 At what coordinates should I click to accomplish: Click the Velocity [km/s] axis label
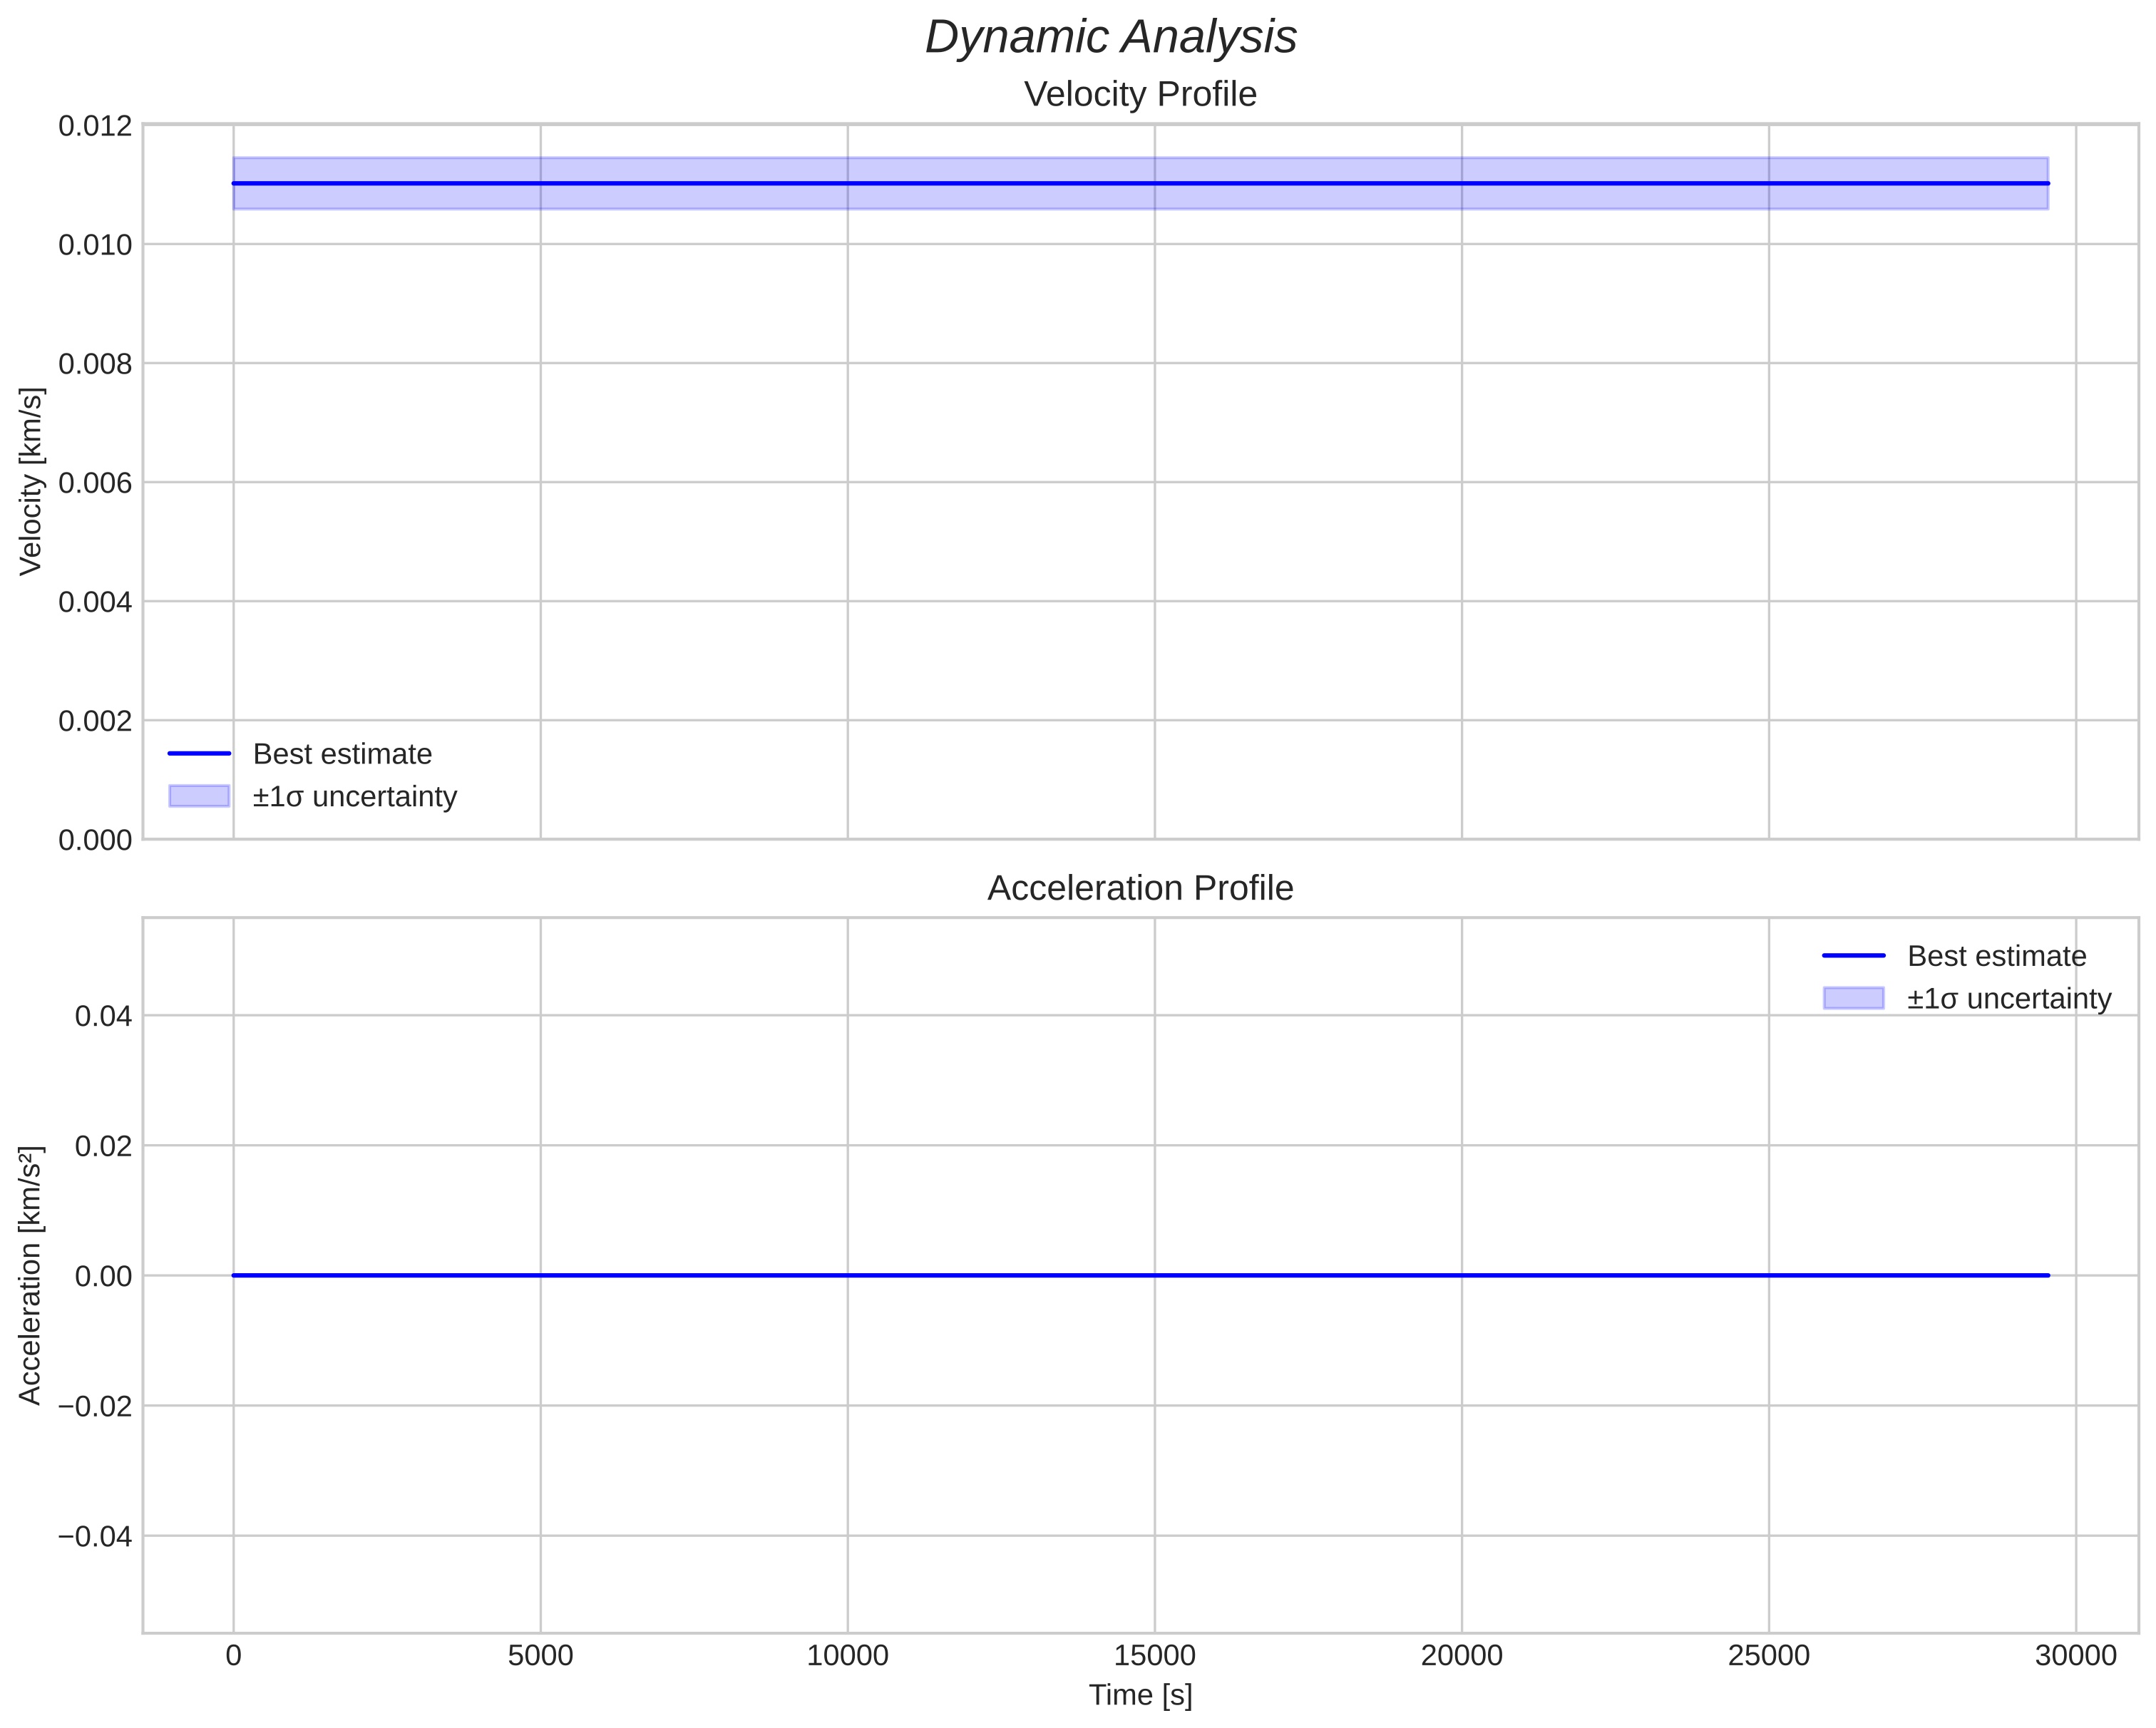pos(31,482)
